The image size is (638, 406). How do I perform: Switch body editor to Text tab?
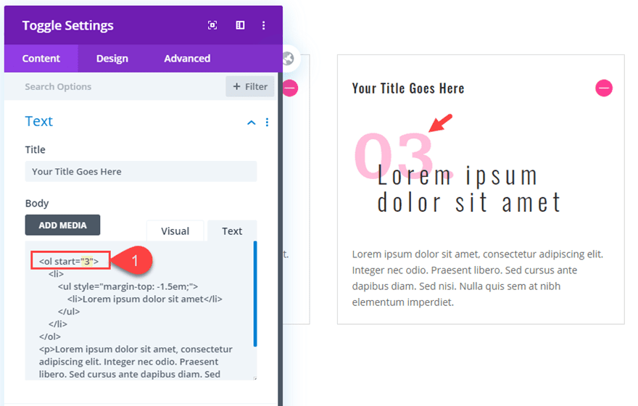[232, 231]
